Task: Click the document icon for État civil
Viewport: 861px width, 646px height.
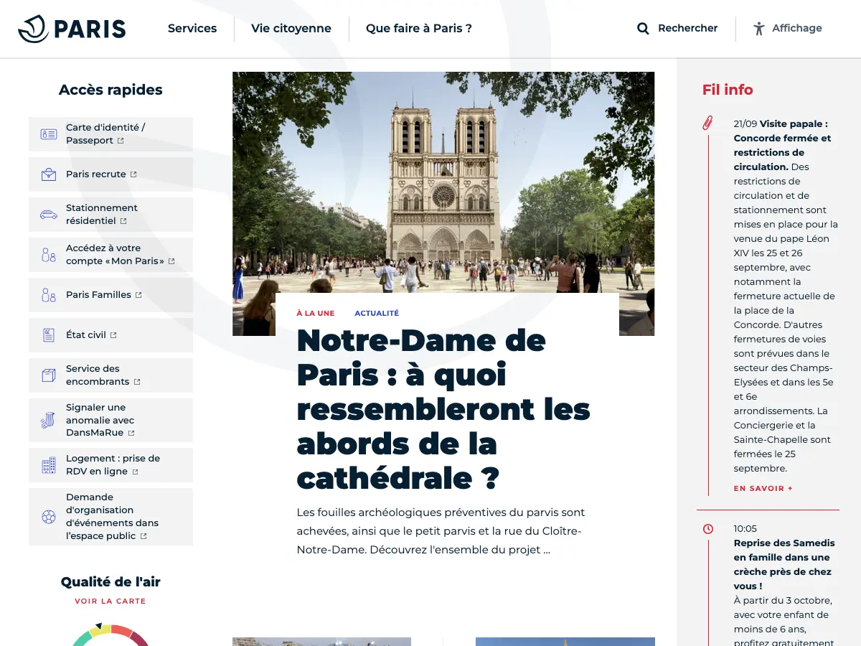Action: click(x=49, y=335)
